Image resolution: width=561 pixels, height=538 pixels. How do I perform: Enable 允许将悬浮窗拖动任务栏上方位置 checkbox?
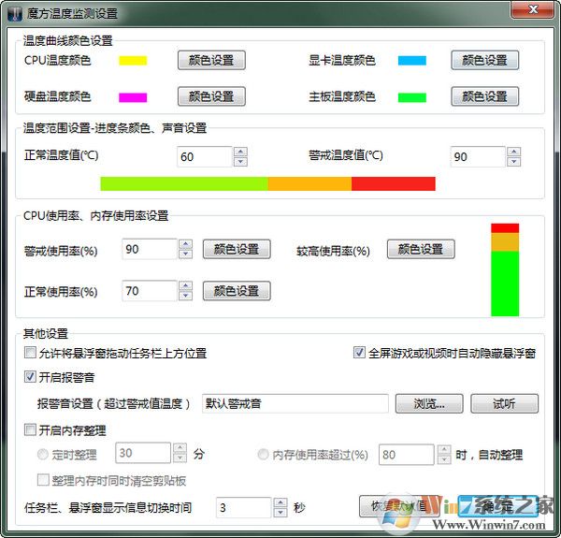31,353
